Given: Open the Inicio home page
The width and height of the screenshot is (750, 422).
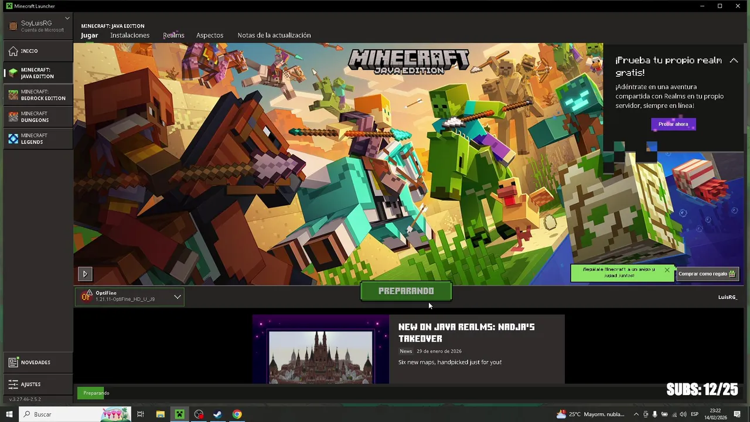Looking at the screenshot, I should pos(38,51).
